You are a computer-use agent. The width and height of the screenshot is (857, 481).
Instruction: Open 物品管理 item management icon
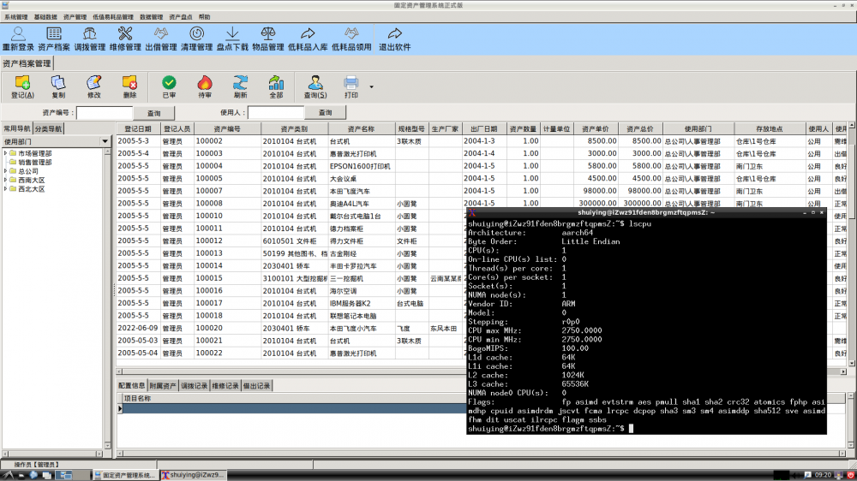[x=267, y=39]
